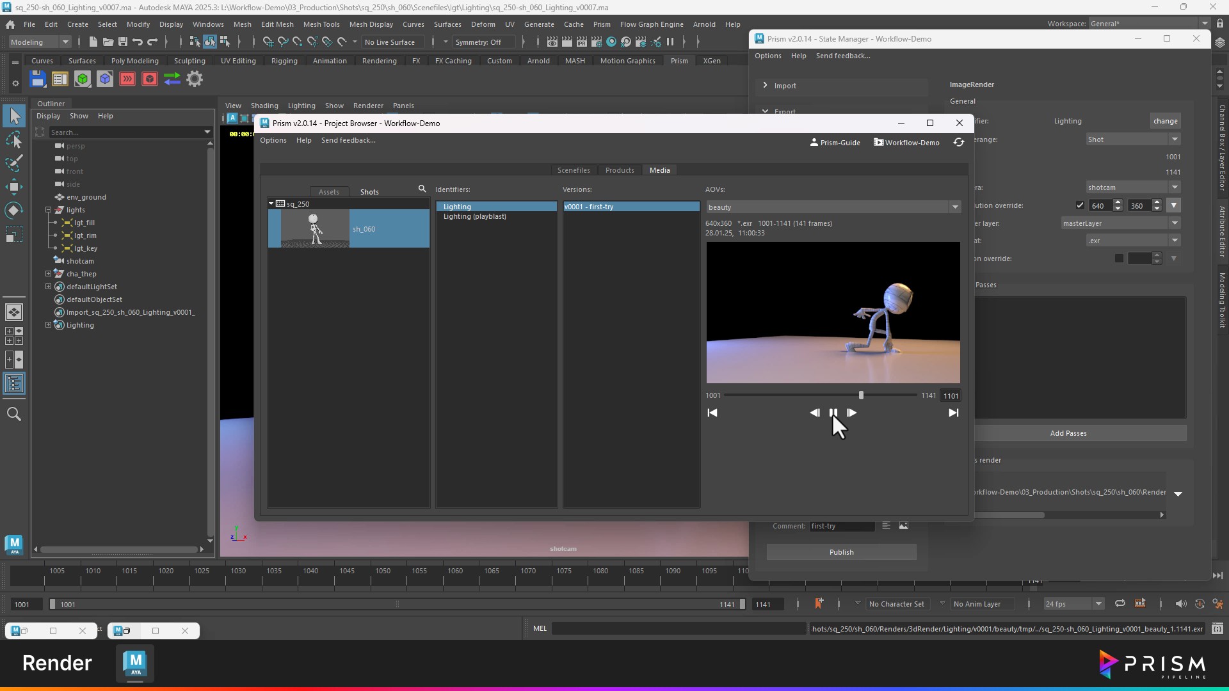Viewport: 1229px width, 691px height.
Task: Click the Outliner search field
Action: pos(125,132)
